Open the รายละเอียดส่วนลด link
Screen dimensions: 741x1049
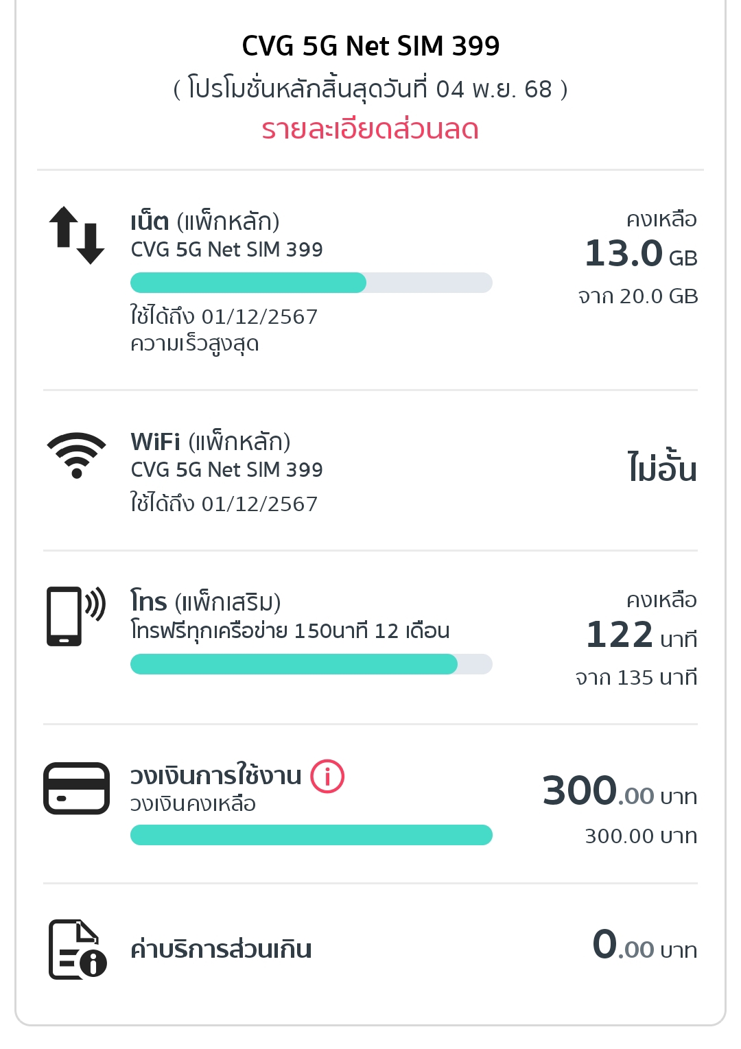pyautogui.click(x=370, y=130)
